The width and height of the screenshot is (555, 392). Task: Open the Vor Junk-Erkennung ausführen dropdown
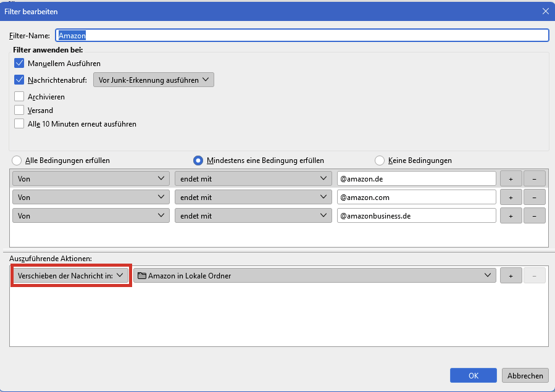coord(153,80)
